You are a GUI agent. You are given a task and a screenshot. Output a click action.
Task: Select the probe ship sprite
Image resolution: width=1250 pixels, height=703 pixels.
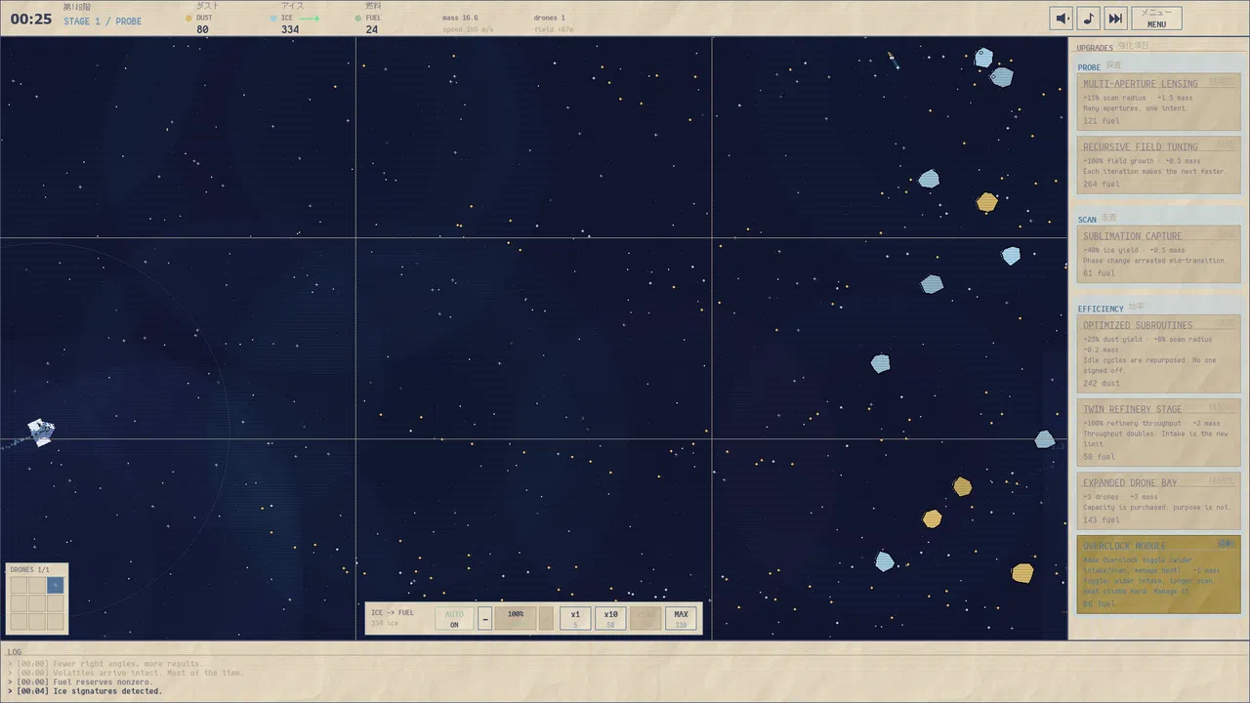(x=41, y=432)
